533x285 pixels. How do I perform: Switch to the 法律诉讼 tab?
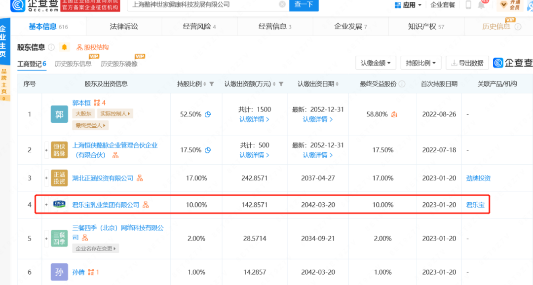[x=123, y=27]
